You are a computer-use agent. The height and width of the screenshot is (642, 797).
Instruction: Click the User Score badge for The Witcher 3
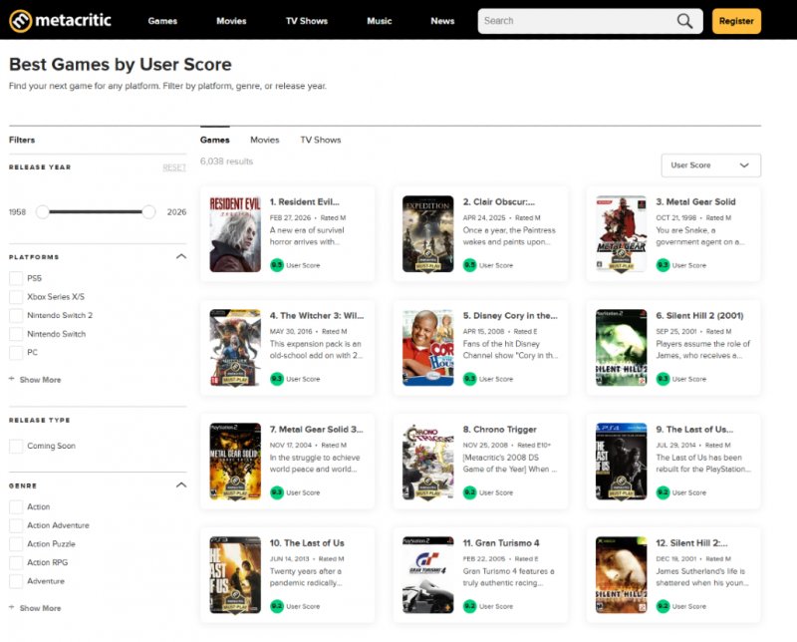pyautogui.click(x=276, y=379)
